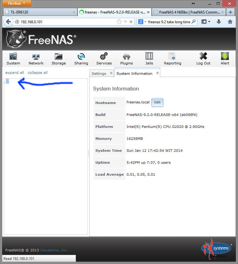Open the Network section icon

pos(36,57)
